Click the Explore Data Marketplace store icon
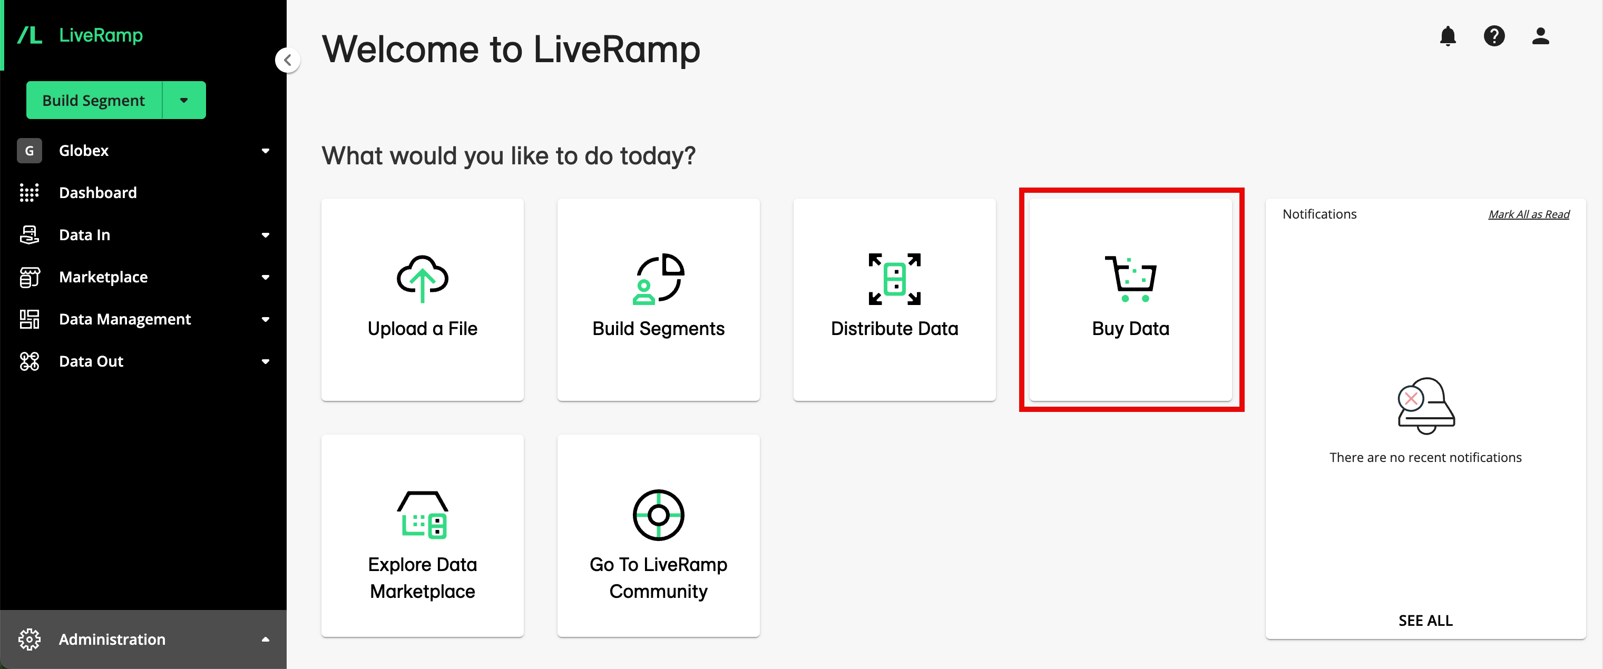 tap(423, 515)
